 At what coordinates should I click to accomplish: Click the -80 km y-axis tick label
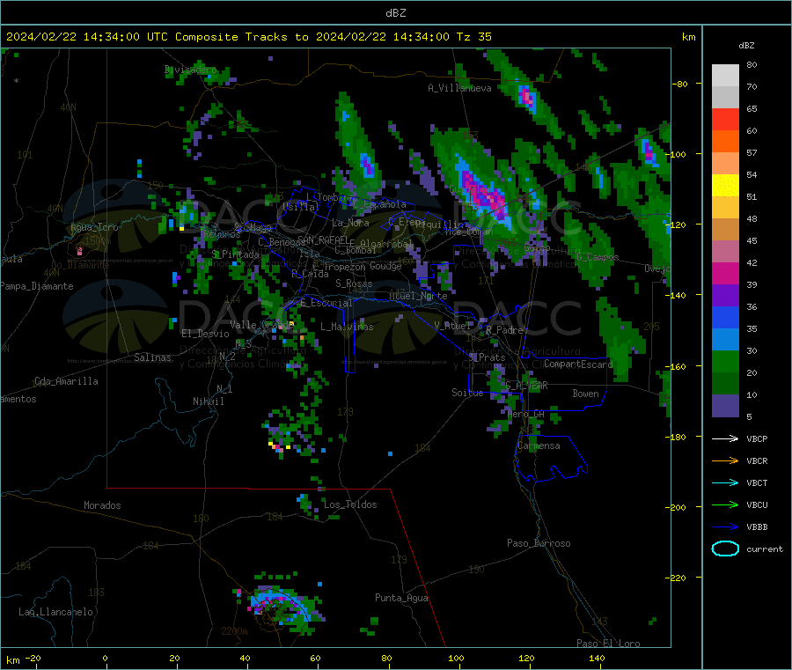(x=679, y=84)
